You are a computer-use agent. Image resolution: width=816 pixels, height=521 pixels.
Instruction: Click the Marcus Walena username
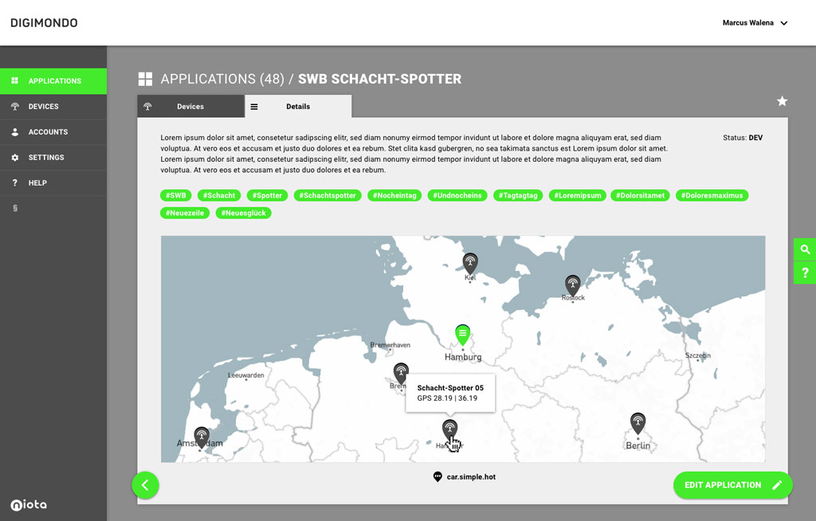747,23
